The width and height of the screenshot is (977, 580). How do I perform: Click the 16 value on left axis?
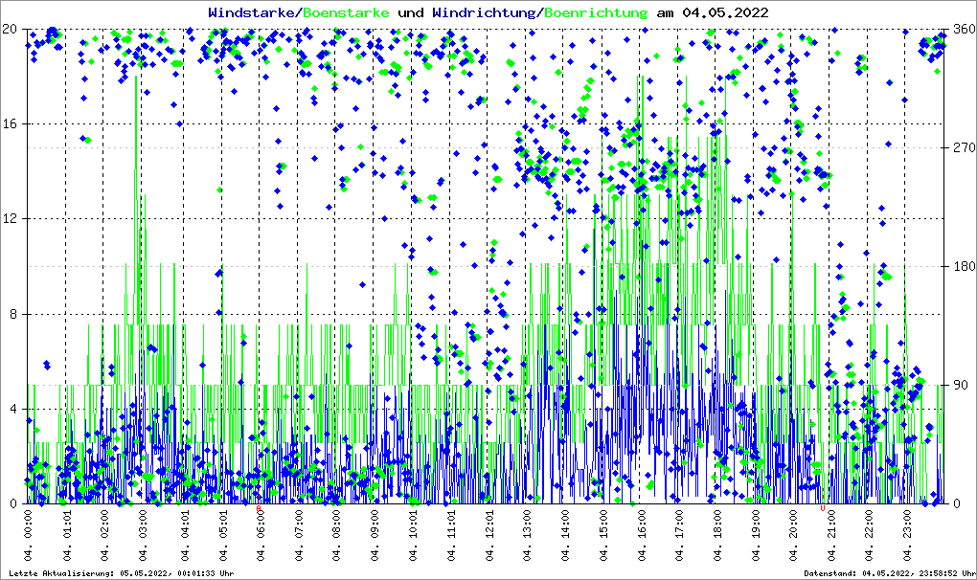(x=11, y=123)
